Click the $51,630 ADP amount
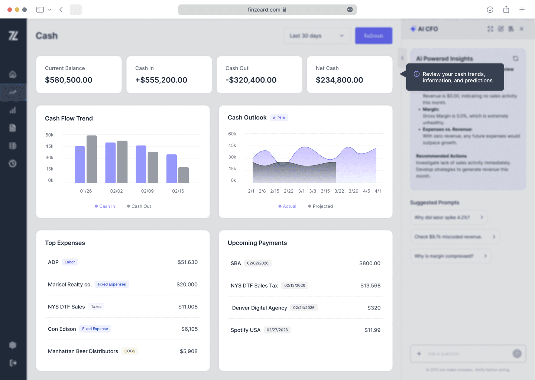Viewport: 535px width, 380px height. (x=188, y=262)
